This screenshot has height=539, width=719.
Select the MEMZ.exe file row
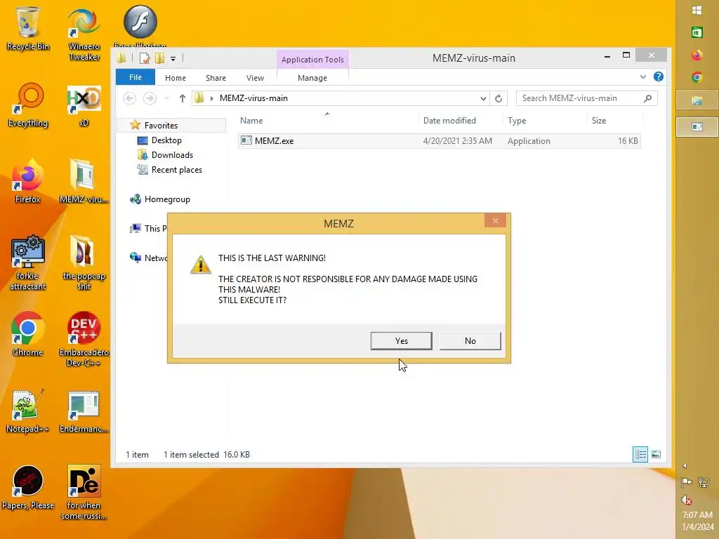point(439,140)
